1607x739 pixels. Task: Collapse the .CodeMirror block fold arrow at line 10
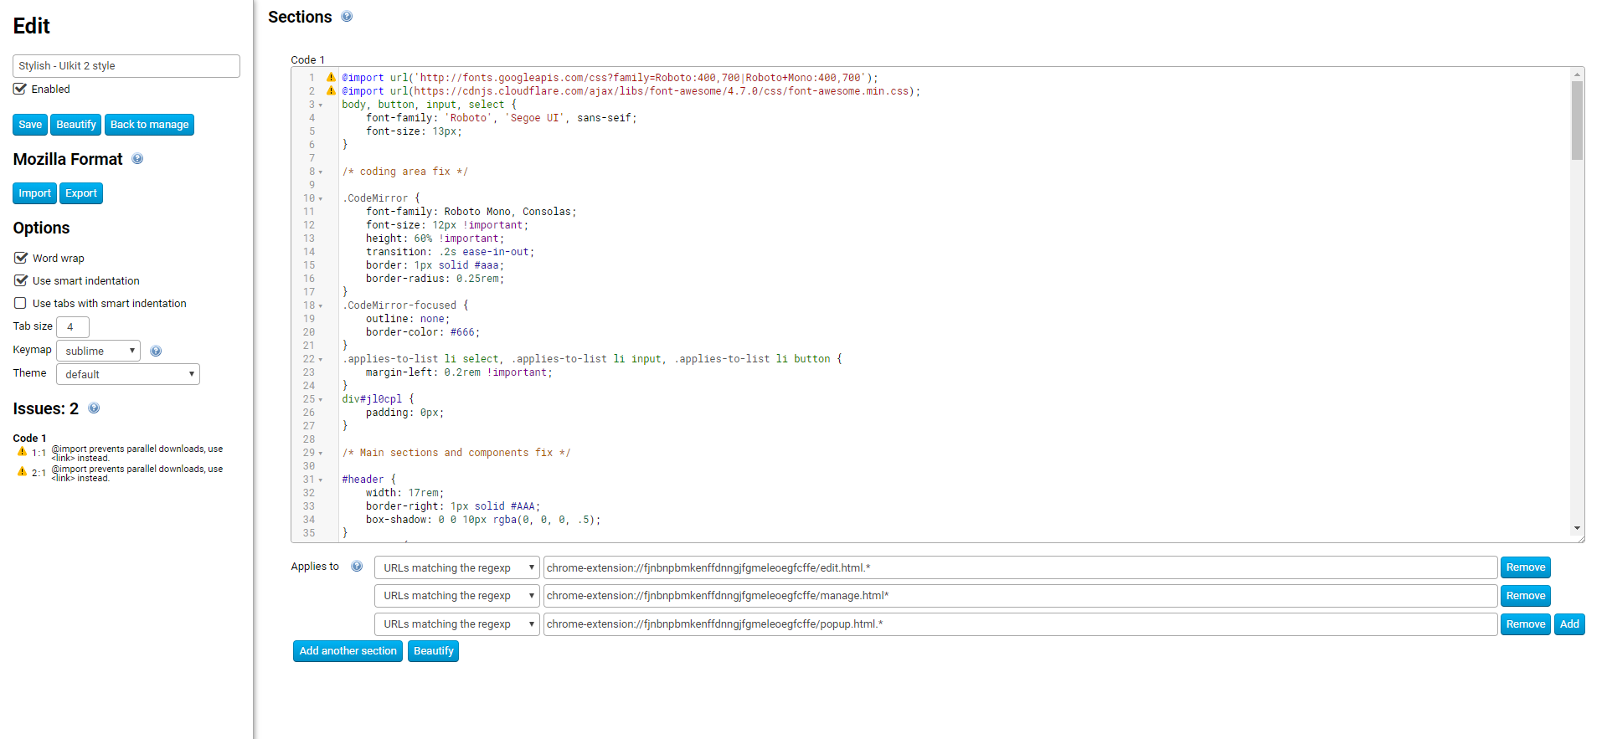click(x=321, y=199)
